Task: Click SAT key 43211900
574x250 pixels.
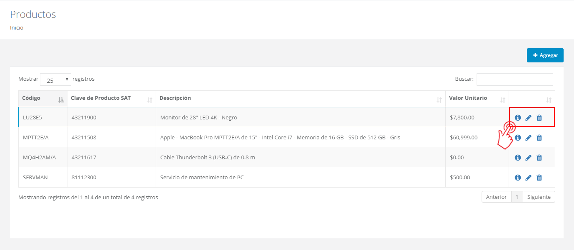Action: pyautogui.click(x=84, y=118)
